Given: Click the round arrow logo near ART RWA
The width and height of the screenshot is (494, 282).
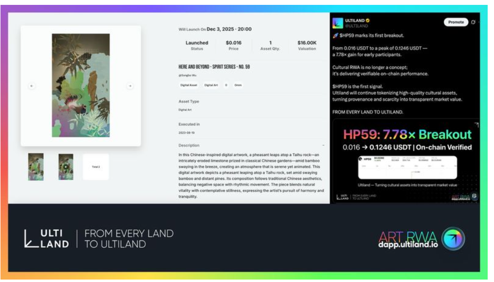Looking at the screenshot, I should [x=453, y=239].
